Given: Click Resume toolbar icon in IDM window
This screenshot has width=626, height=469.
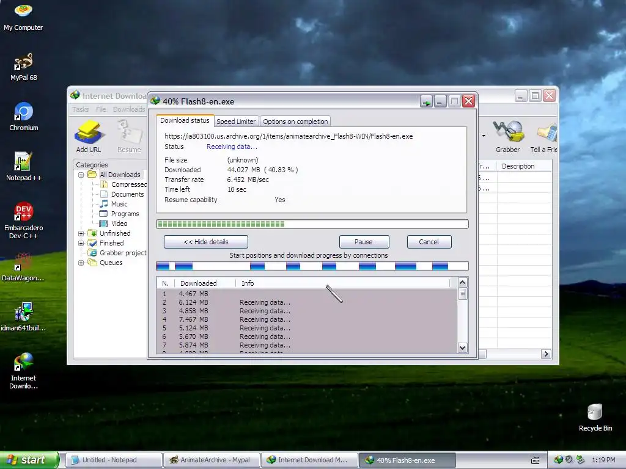Looking at the screenshot, I should [129, 137].
